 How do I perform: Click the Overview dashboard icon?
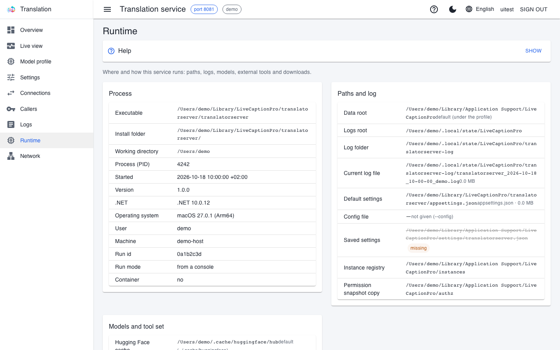(11, 30)
